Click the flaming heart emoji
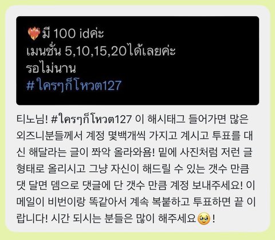Screen dimensions: 275x240 click(34, 34)
